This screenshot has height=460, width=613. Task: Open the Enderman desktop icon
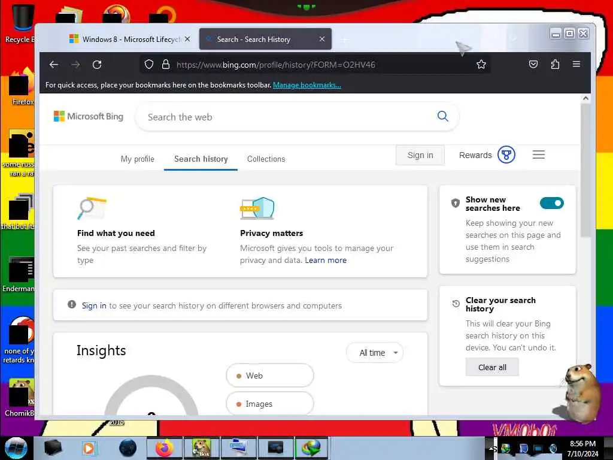point(20,274)
